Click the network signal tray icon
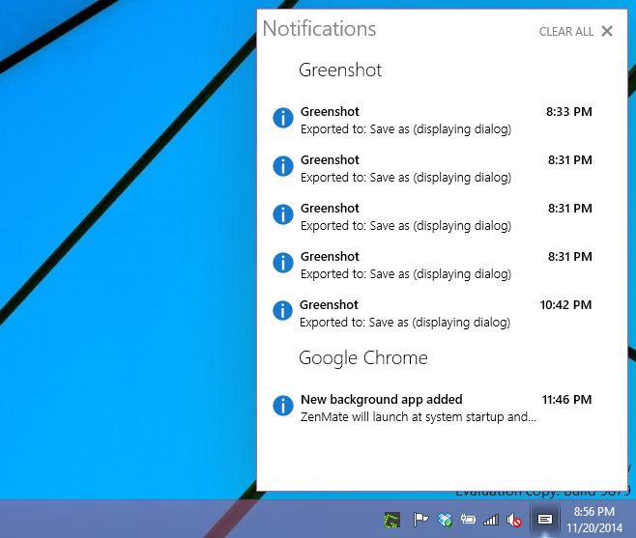Image resolution: width=636 pixels, height=538 pixels. [491, 520]
